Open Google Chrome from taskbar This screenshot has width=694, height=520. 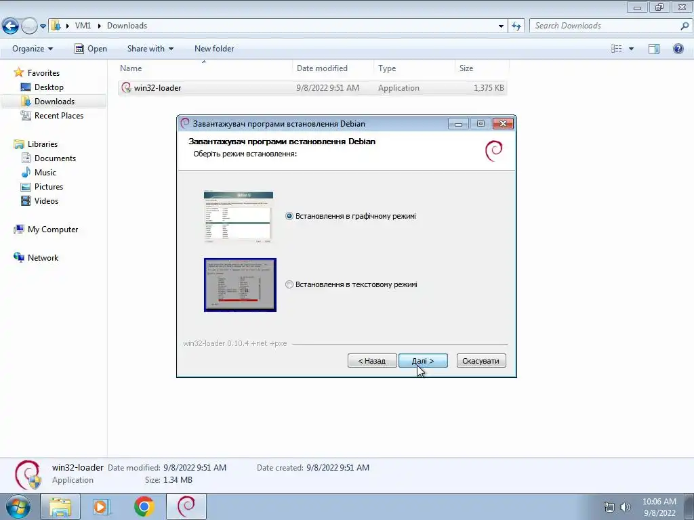point(144,506)
